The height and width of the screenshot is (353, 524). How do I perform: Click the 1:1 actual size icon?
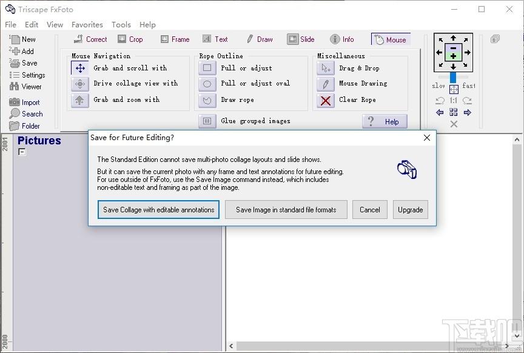click(453, 100)
